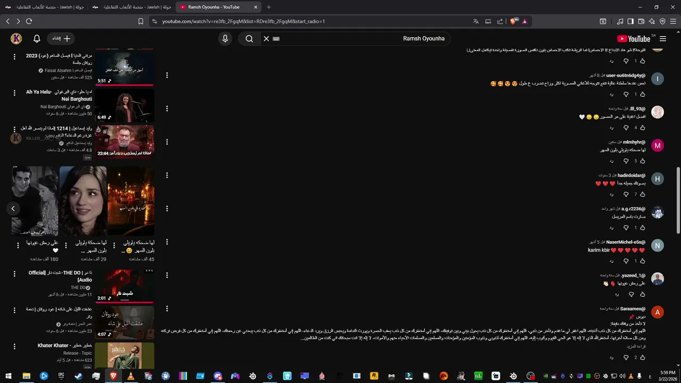Open Steam from the taskbar

pyautogui.click(x=78, y=376)
